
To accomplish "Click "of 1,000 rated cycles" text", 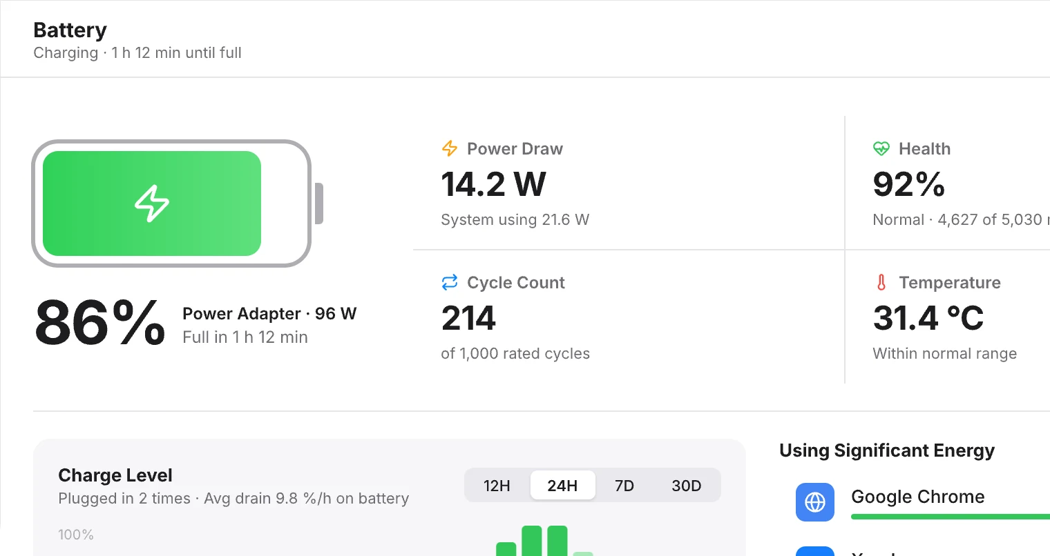I will [515, 354].
